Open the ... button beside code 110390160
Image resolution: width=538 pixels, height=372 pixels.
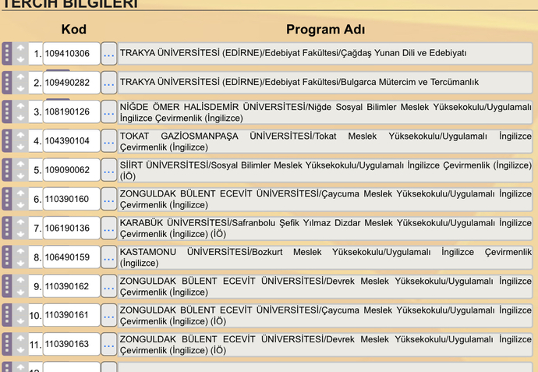click(x=108, y=199)
